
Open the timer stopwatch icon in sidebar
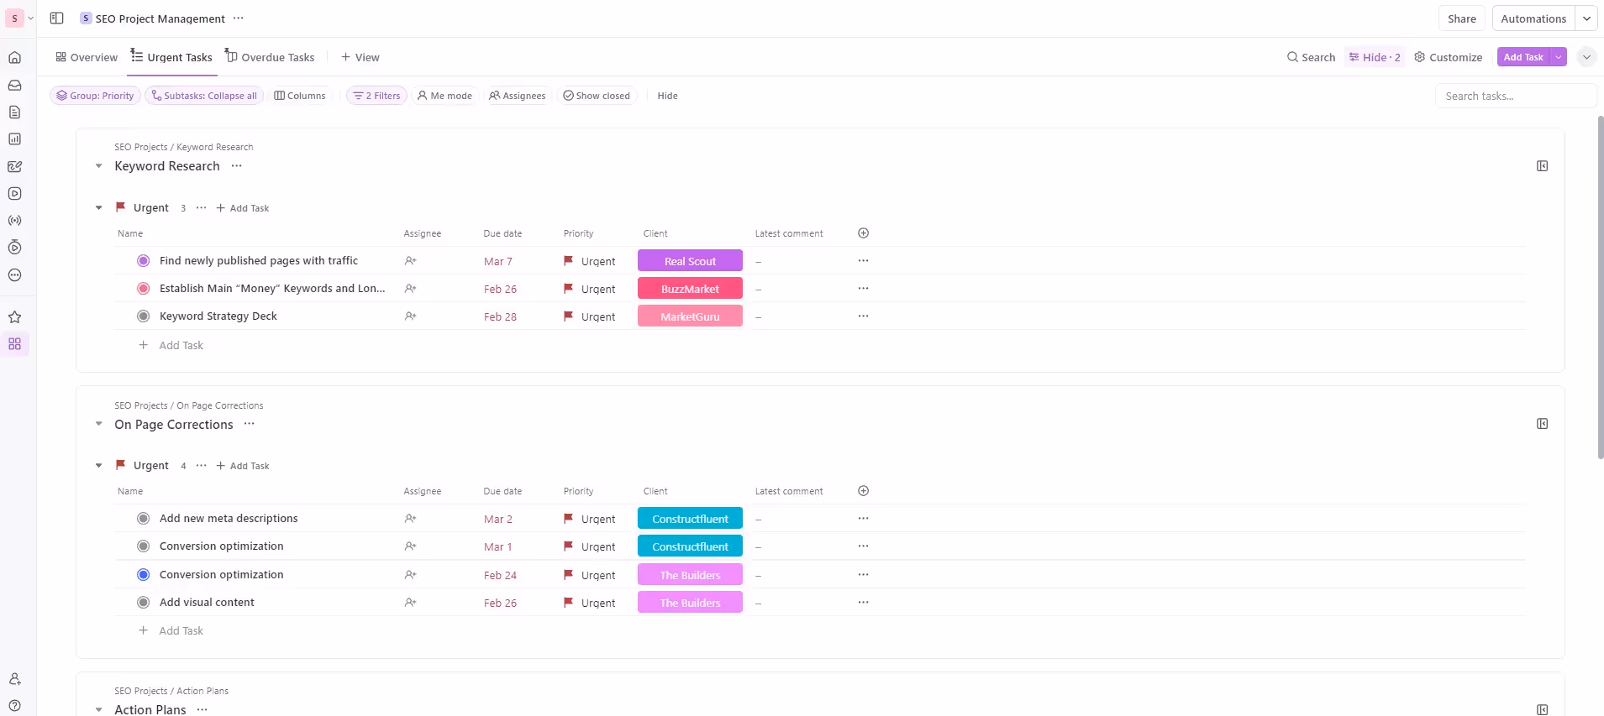(x=14, y=248)
